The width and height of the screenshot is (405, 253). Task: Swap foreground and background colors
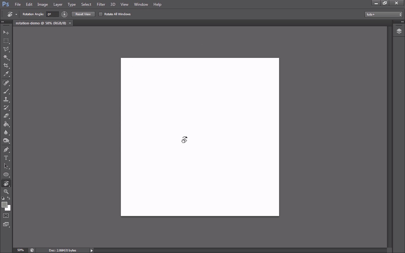pos(9,198)
